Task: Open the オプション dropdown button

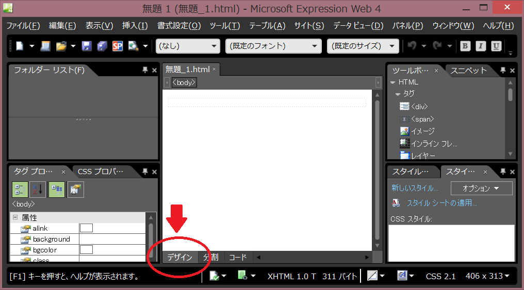Action: pyautogui.click(x=482, y=188)
